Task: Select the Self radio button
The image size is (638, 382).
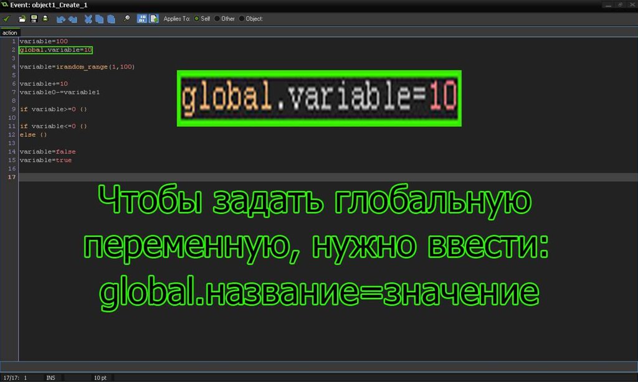Action: click(x=198, y=19)
